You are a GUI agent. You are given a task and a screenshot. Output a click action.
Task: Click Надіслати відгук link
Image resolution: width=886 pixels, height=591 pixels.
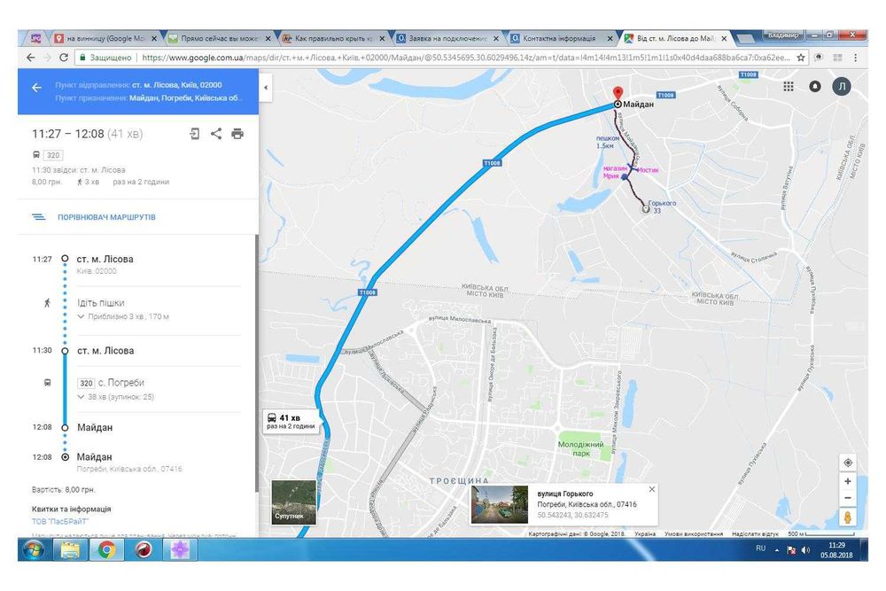click(x=755, y=533)
